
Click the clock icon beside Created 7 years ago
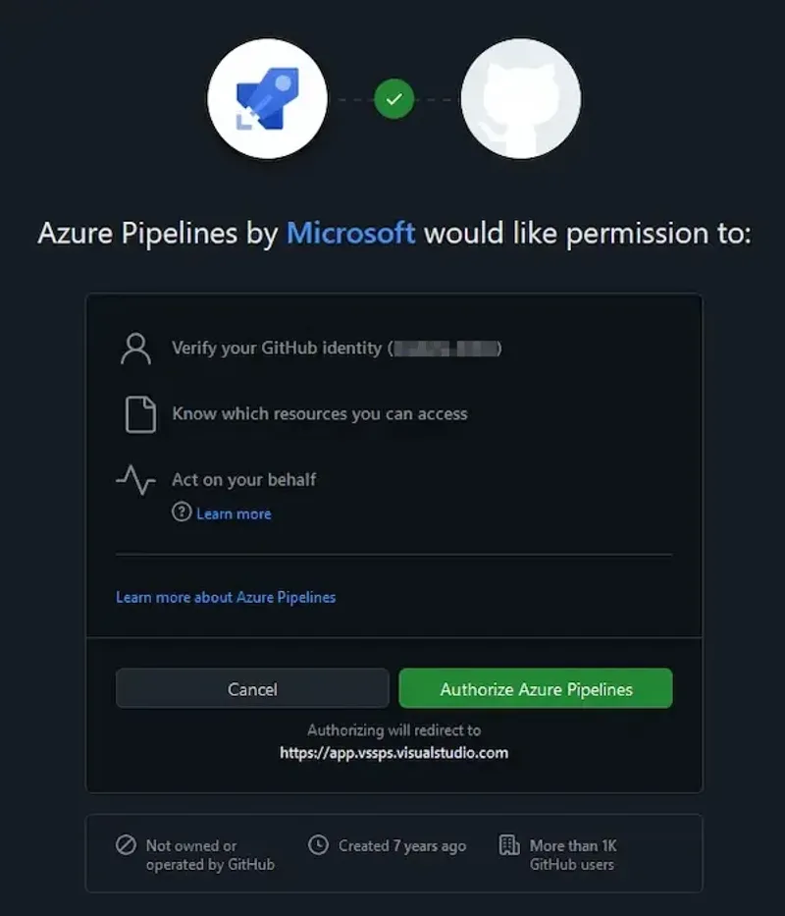(319, 845)
